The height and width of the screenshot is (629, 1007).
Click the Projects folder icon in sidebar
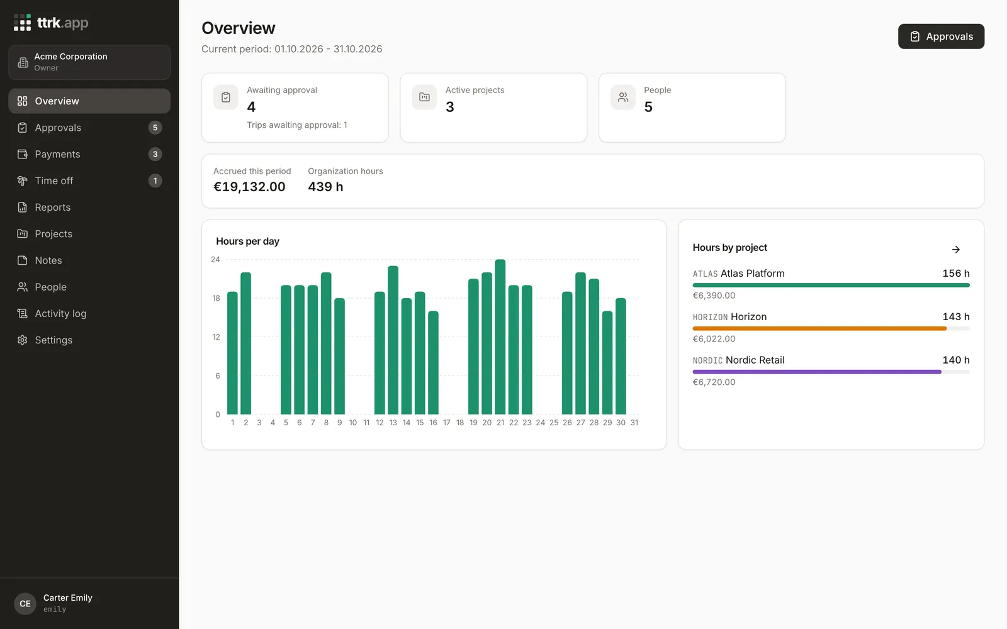(23, 234)
